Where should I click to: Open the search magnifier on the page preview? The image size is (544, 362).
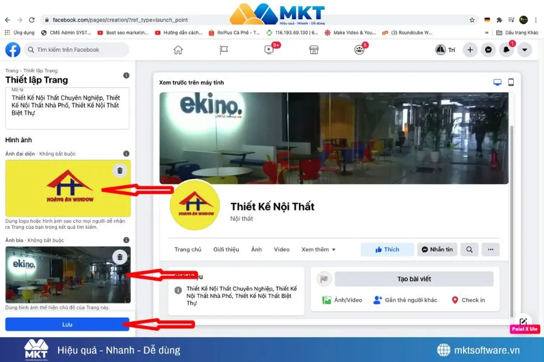(469, 249)
